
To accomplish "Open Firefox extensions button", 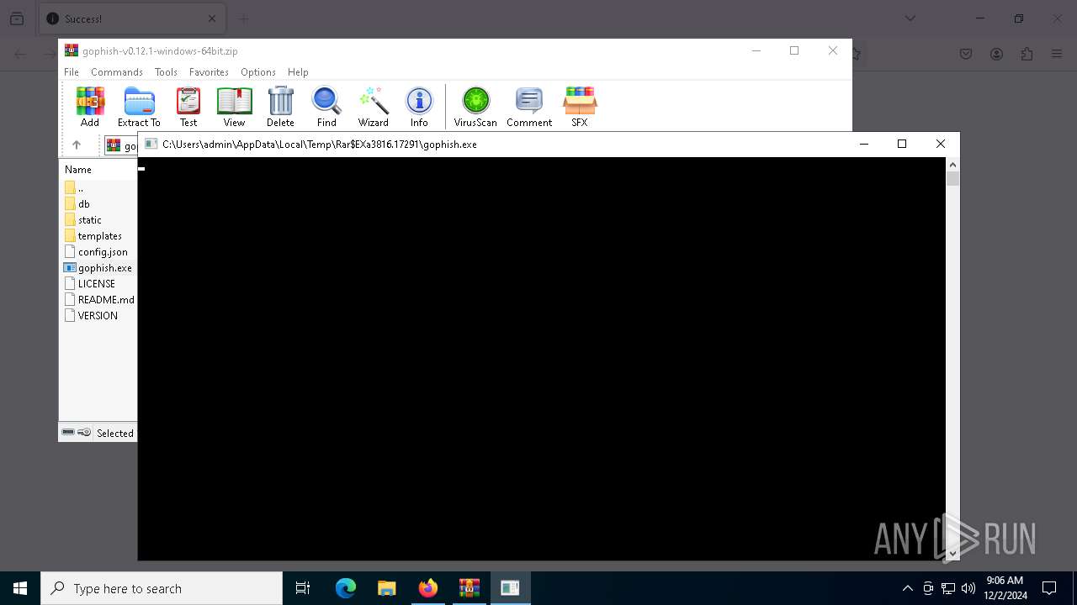I will [1027, 54].
